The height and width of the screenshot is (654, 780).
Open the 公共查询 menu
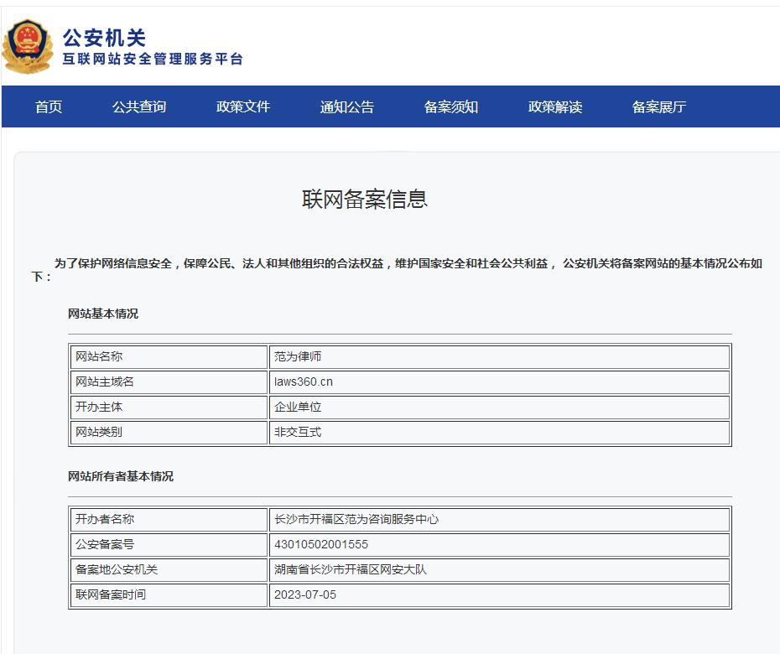pos(138,106)
